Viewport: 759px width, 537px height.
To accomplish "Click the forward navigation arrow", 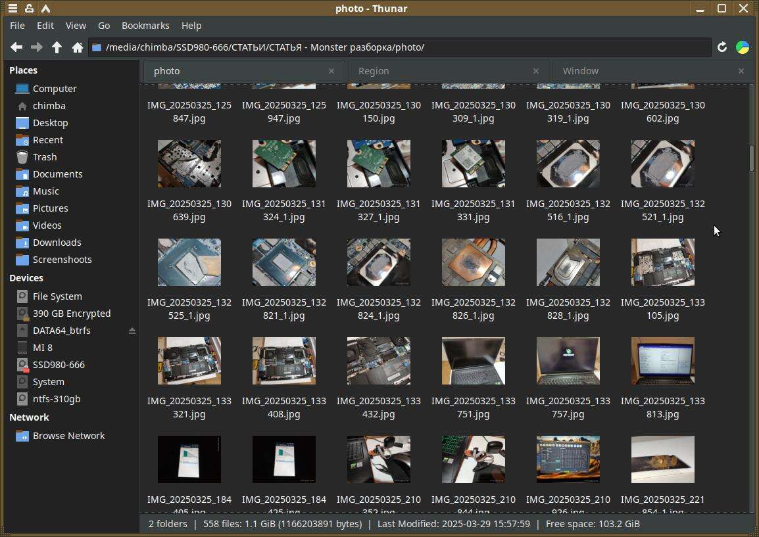I will click(x=37, y=47).
